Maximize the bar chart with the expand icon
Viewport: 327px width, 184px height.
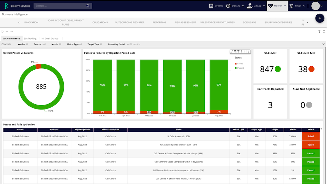tap(232, 51)
